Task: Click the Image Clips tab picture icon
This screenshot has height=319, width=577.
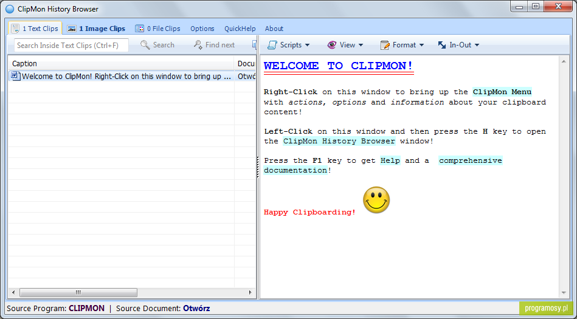Action: coord(72,29)
